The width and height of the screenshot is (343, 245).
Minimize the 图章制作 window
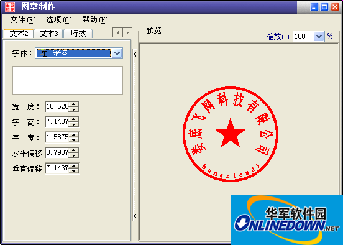[x=314, y=7]
